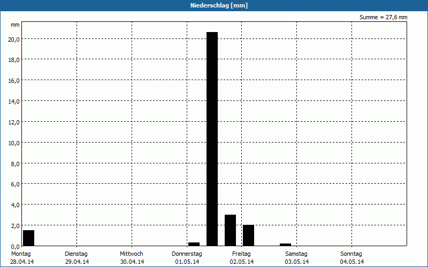428x267 pixels.
Task: Click the 3,0 mm bar before Freitag
Action: 231,230
